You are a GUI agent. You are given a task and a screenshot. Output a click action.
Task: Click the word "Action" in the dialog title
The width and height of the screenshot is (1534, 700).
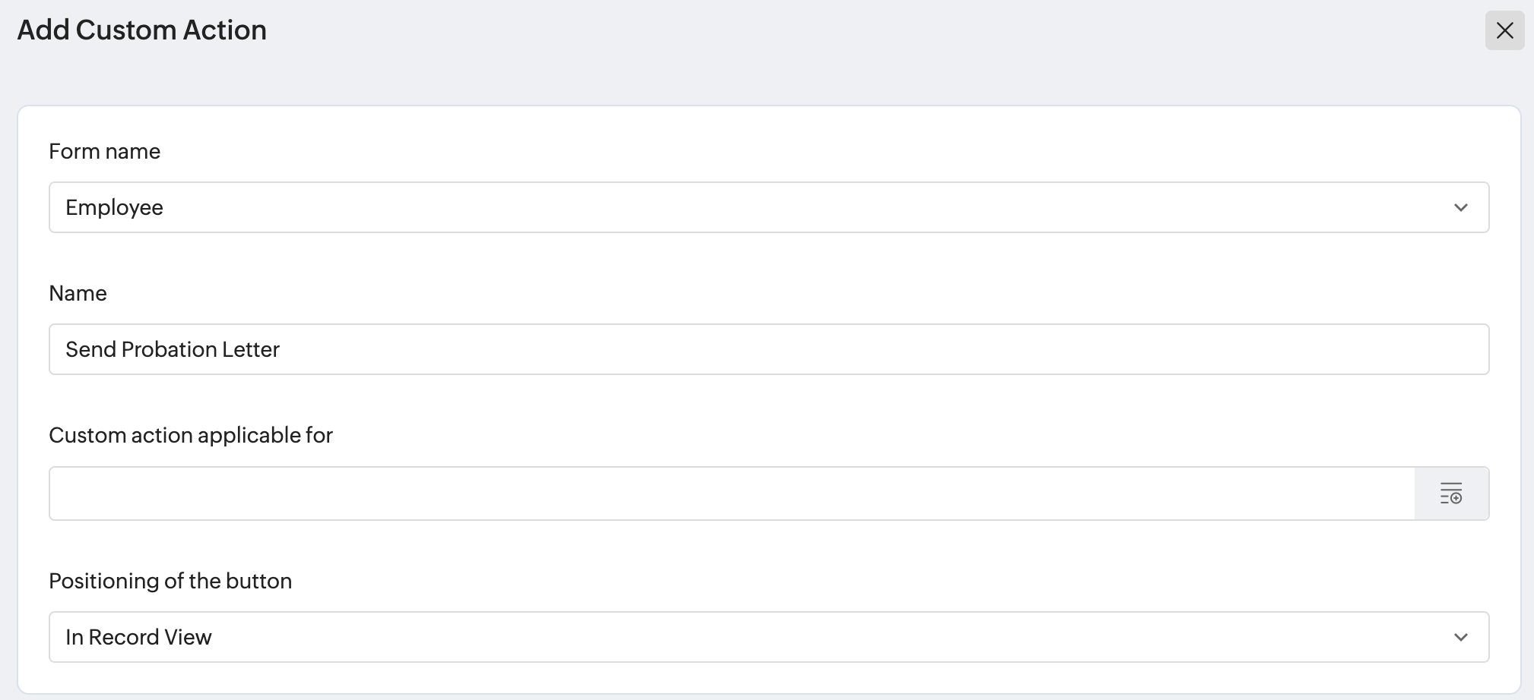pos(227,30)
